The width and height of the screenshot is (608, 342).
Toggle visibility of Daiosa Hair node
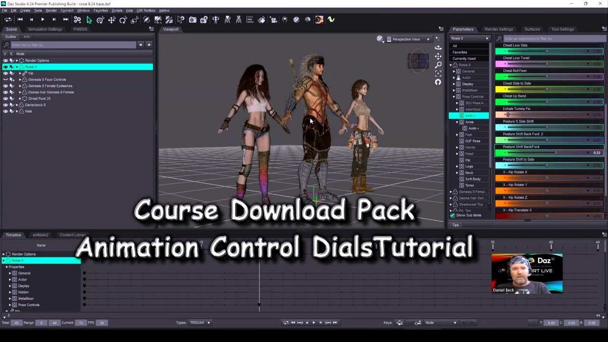point(5,92)
